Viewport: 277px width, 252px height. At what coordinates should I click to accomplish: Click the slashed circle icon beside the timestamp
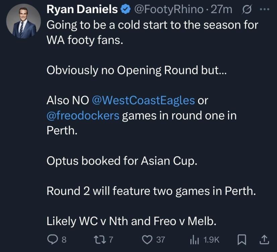point(246,10)
